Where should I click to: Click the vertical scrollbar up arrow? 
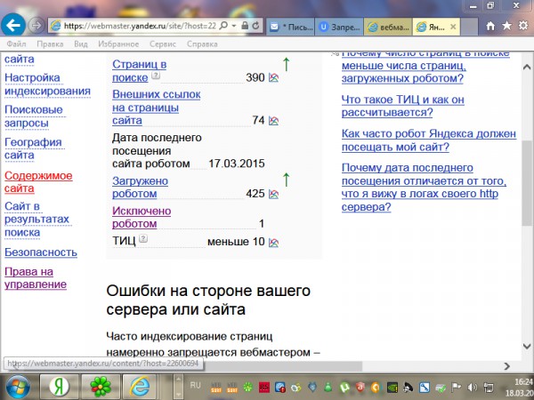527,67
